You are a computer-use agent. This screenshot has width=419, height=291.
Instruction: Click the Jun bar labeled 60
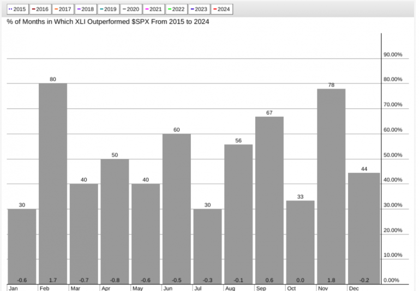pyautogui.click(x=177, y=209)
